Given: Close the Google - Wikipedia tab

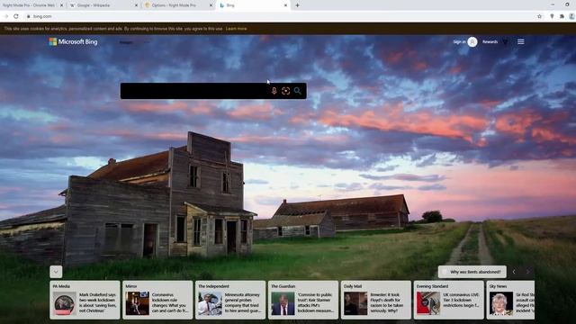Looking at the screenshot, I should pos(136,5).
